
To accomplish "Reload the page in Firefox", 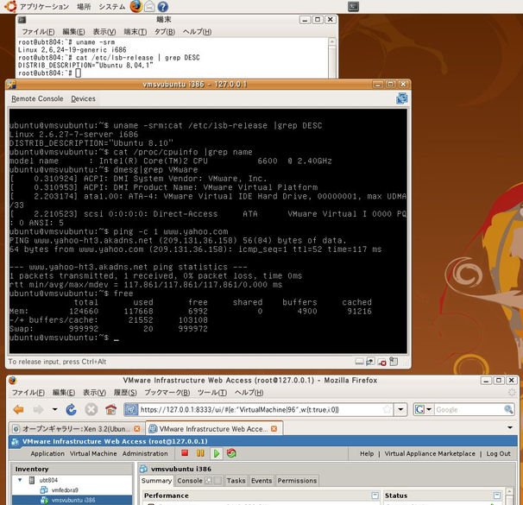I will point(71,409).
